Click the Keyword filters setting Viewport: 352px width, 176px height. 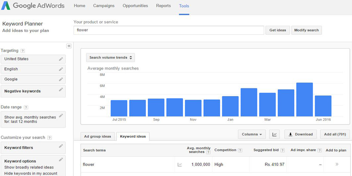pyautogui.click(x=33, y=148)
